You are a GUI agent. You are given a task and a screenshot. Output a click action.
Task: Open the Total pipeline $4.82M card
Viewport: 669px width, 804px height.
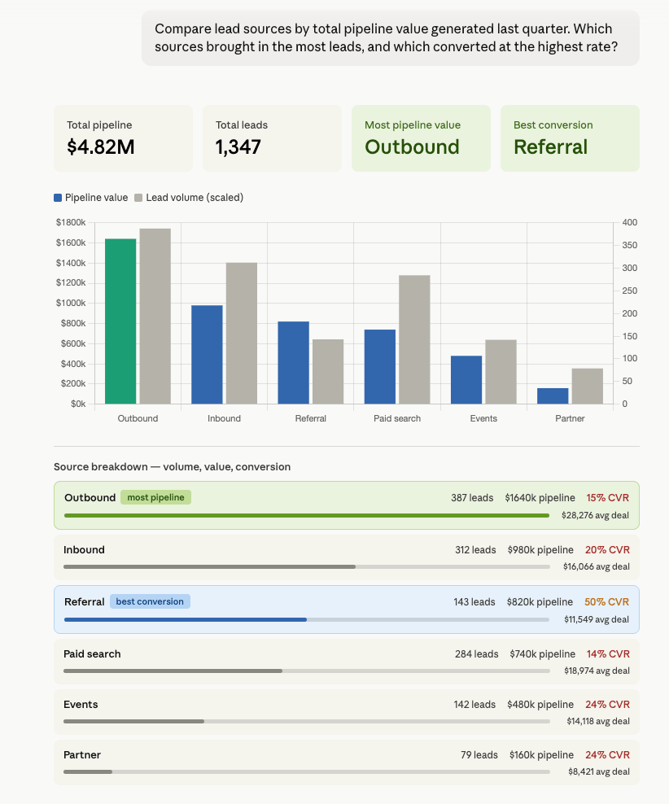pyautogui.click(x=123, y=138)
